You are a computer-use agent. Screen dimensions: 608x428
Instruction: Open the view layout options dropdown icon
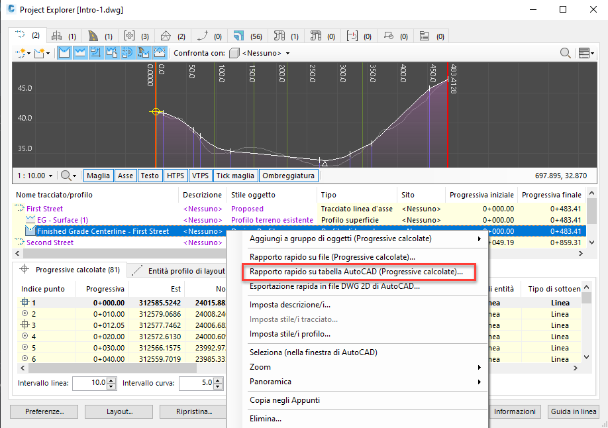coord(586,53)
